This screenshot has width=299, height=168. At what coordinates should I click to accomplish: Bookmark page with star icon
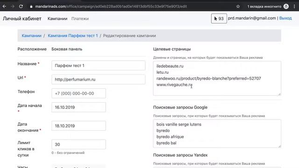click(238, 7)
